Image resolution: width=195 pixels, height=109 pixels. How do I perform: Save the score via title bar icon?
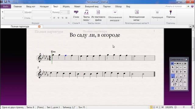(x=5, y=2)
